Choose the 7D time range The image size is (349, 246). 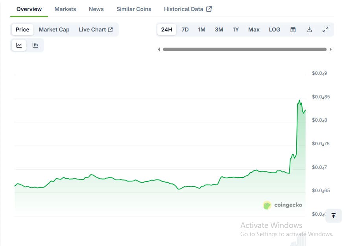(185, 30)
